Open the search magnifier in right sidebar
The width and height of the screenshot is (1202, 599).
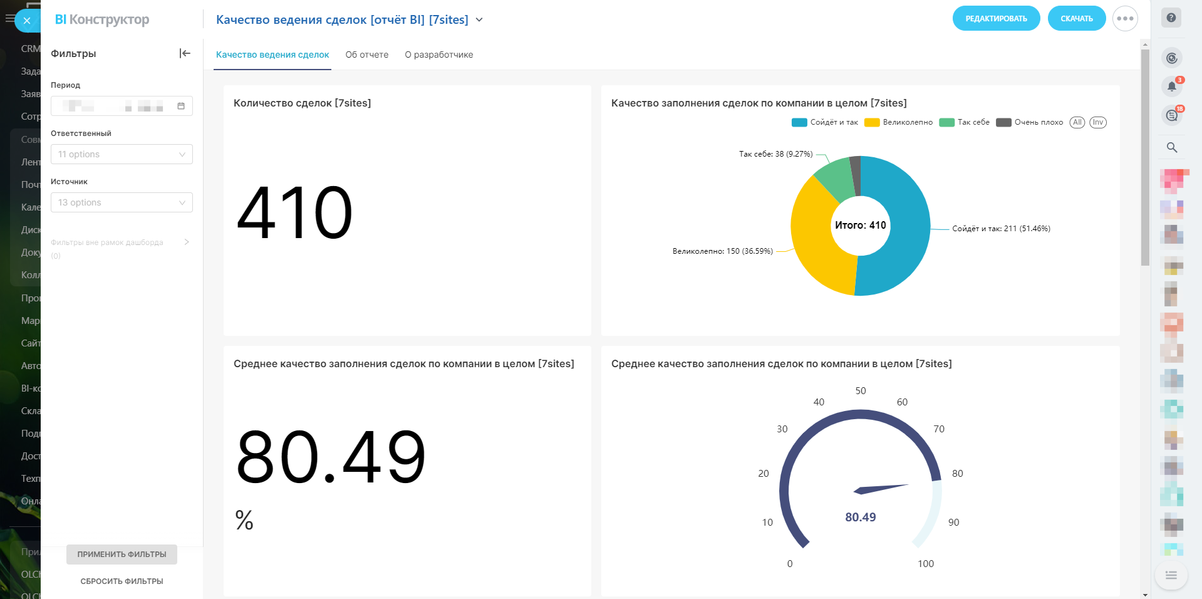(1171, 147)
